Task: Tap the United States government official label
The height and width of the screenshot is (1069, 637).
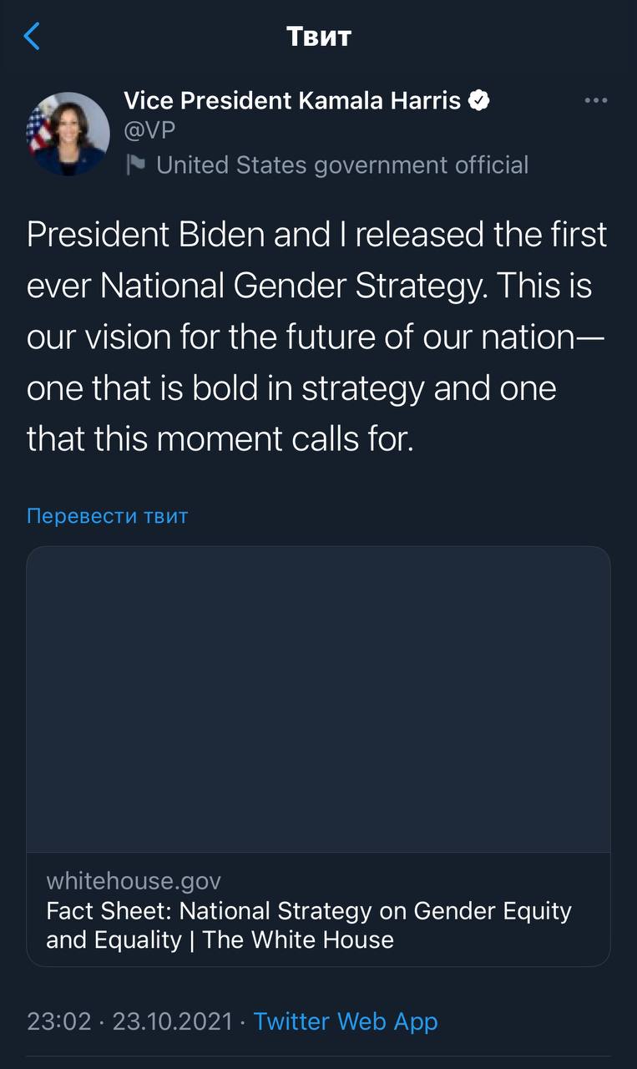Action: pyautogui.click(x=342, y=165)
